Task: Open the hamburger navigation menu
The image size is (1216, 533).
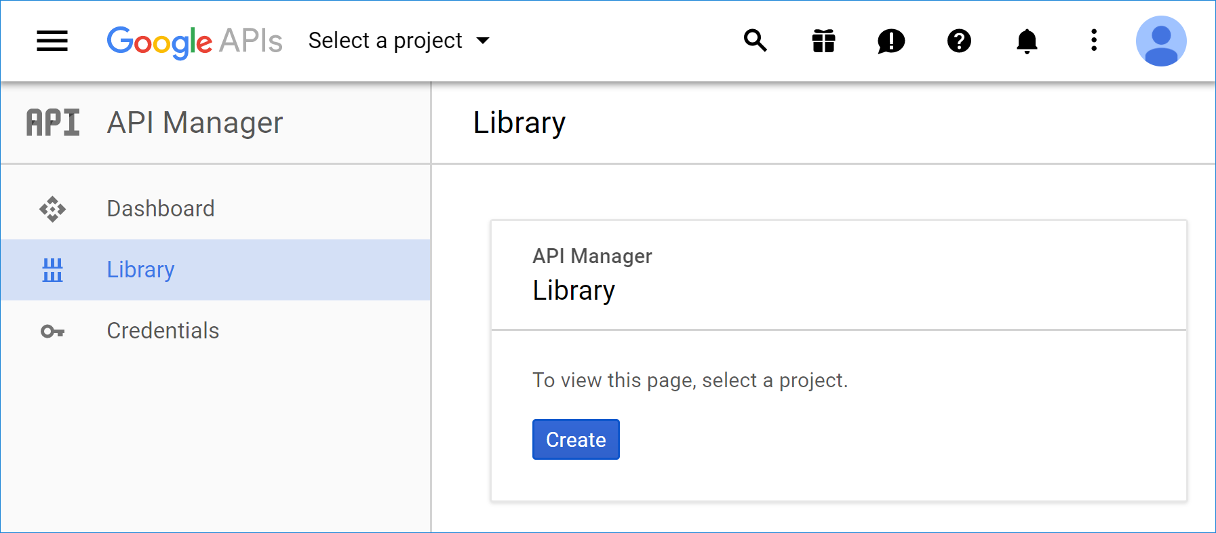Action: point(52,41)
